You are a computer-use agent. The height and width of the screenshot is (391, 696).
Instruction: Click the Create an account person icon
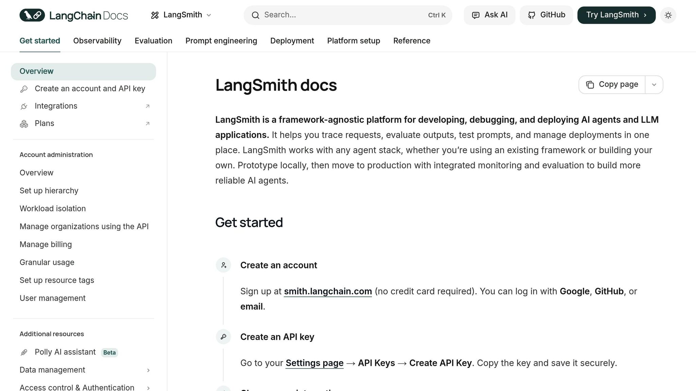[223, 265]
